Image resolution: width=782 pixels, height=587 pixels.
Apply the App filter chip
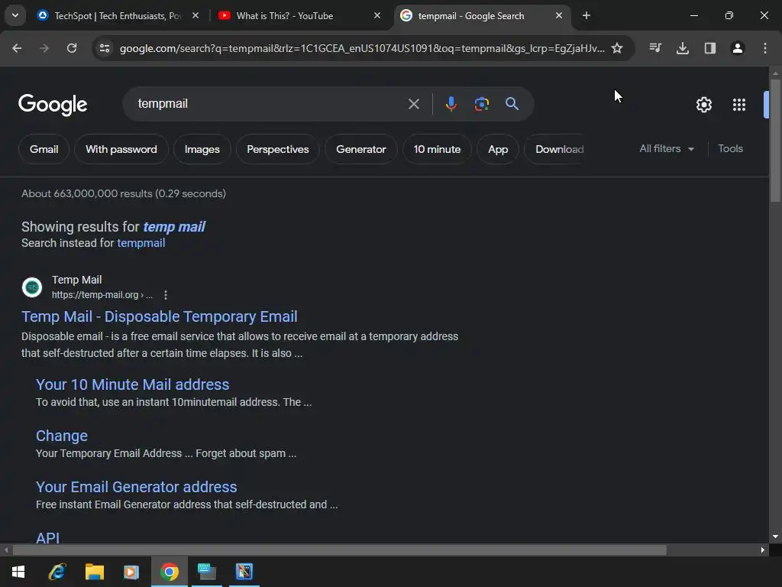click(x=498, y=149)
